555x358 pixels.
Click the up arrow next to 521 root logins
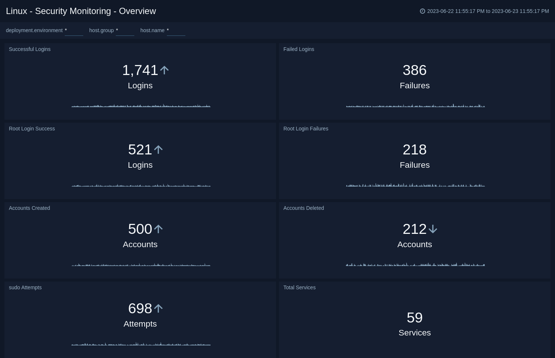[158, 150]
